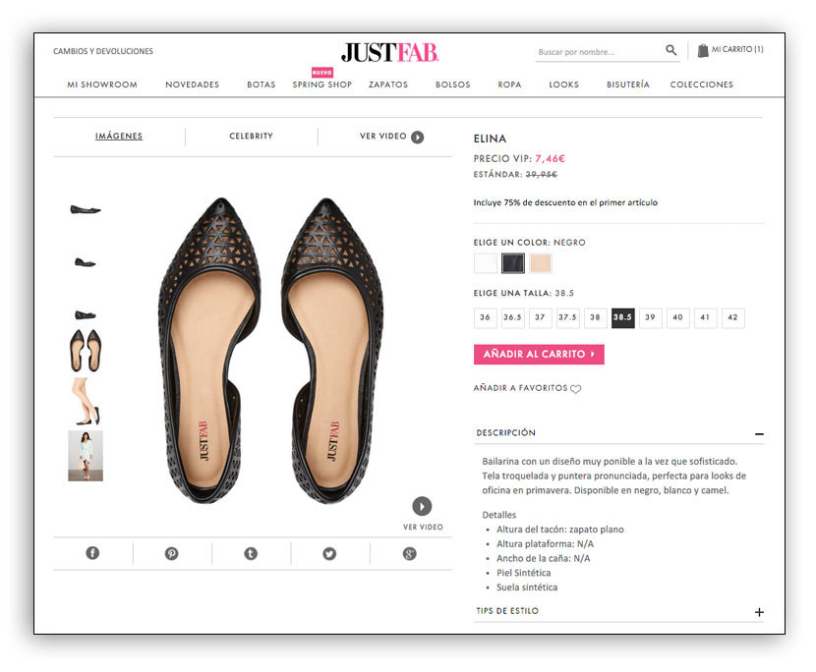The height and width of the screenshot is (672, 816).
Task: View the model in dress thumbnail
Action: [86, 456]
